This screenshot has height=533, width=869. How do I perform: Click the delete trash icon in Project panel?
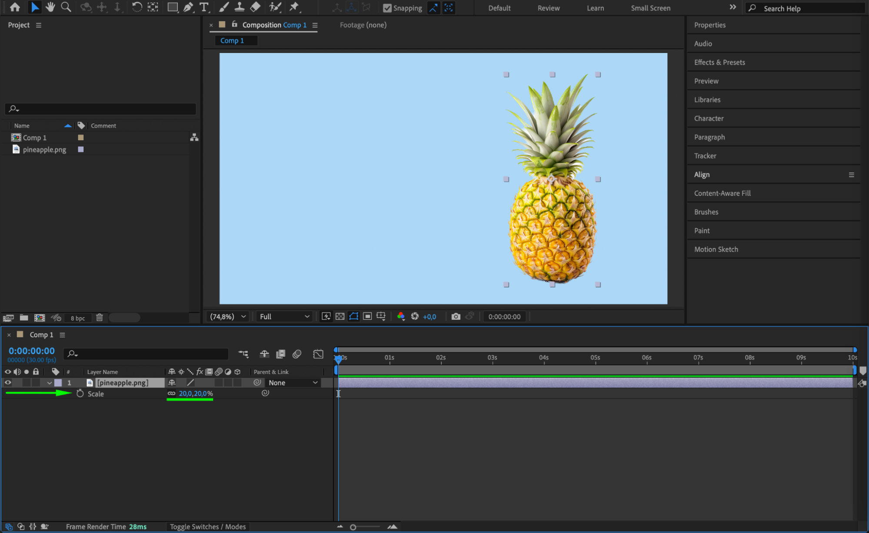(100, 318)
